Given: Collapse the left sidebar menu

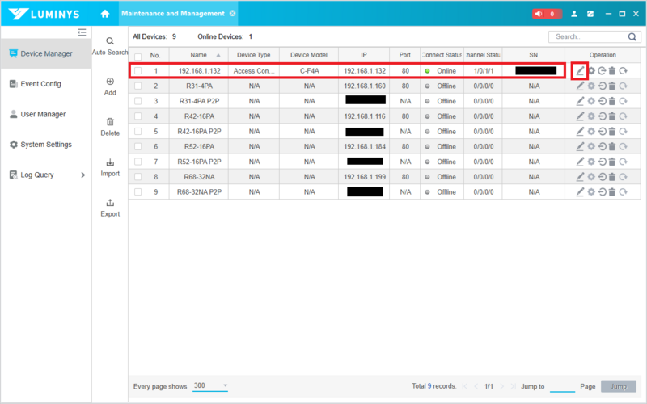Looking at the screenshot, I should pos(82,32).
